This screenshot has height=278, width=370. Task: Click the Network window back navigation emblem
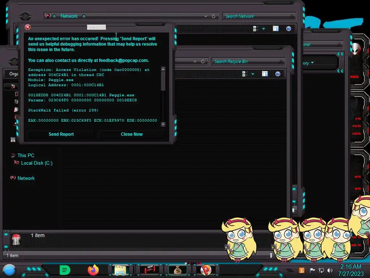tap(25, 16)
